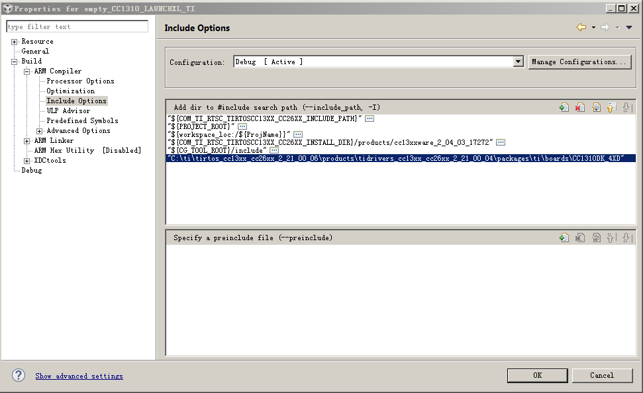Open the help question mark icon
Viewport: 643px width, 393px height.
coord(19,375)
